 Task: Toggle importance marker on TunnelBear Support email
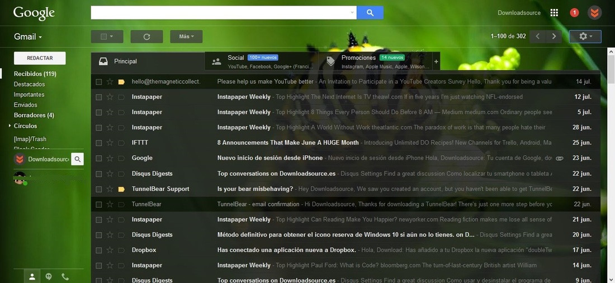coord(121,189)
